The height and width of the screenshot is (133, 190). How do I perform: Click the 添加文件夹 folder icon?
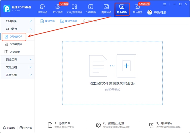pyautogui.click(x=62, y=21)
